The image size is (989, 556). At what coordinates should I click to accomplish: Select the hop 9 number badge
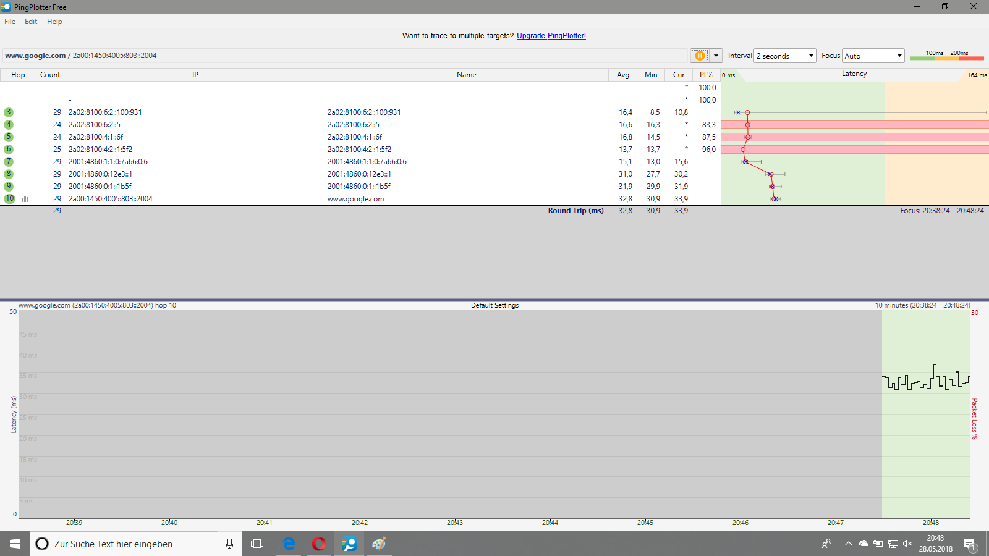(x=9, y=187)
